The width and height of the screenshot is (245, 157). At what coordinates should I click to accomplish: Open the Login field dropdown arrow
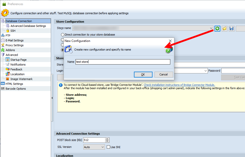(206, 71)
